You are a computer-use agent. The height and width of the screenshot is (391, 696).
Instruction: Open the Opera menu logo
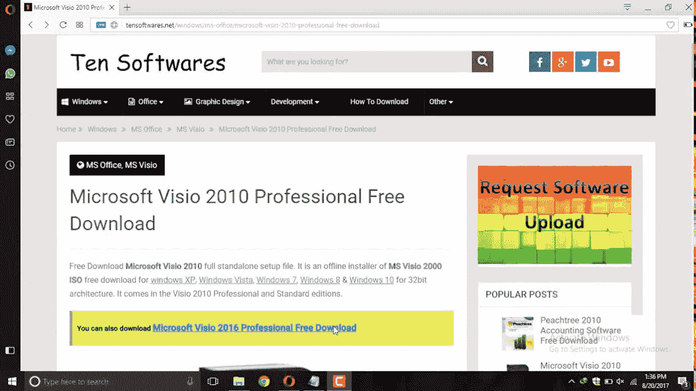coord(9,8)
